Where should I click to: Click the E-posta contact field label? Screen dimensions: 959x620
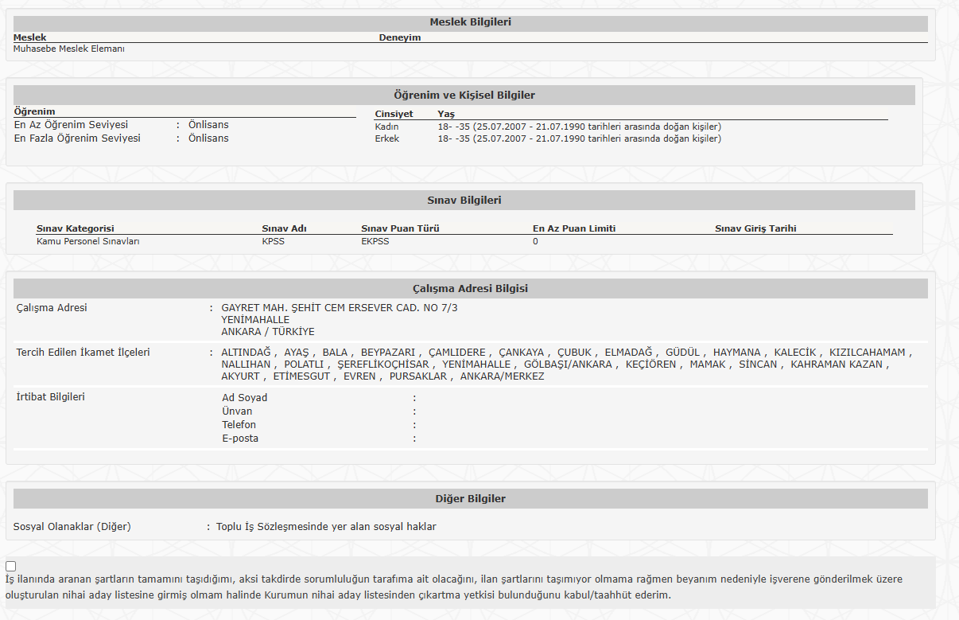[x=240, y=439]
